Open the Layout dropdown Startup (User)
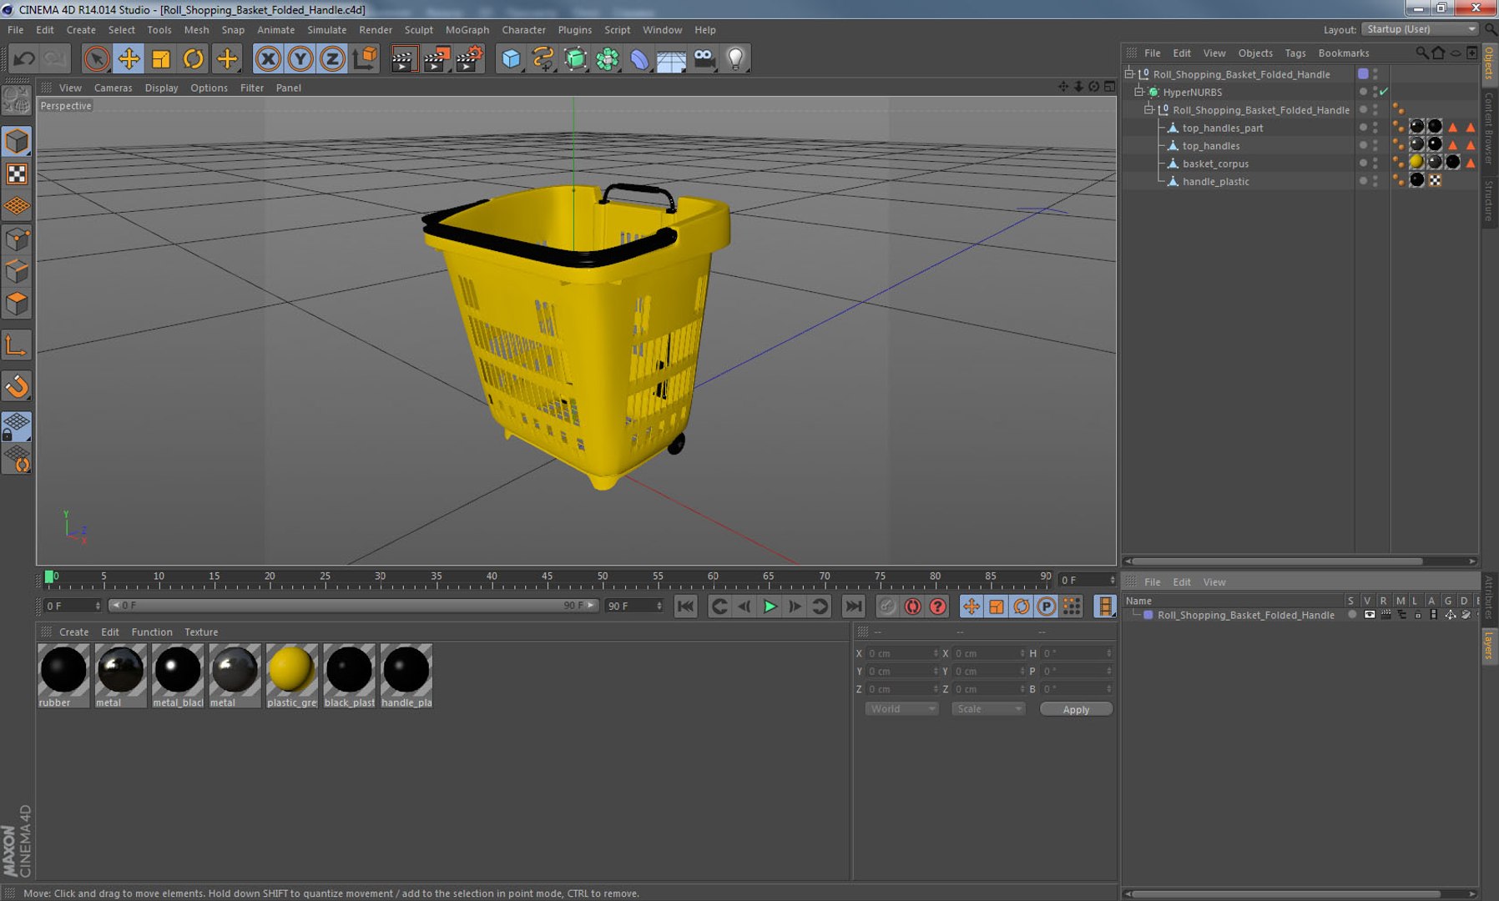1499x901 pixels. [1420, 29]
